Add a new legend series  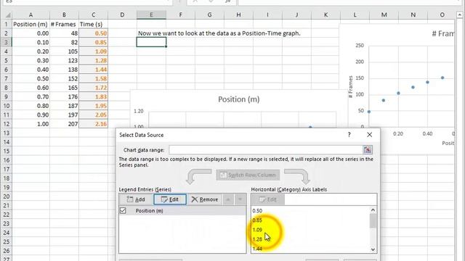coord(136,199)
